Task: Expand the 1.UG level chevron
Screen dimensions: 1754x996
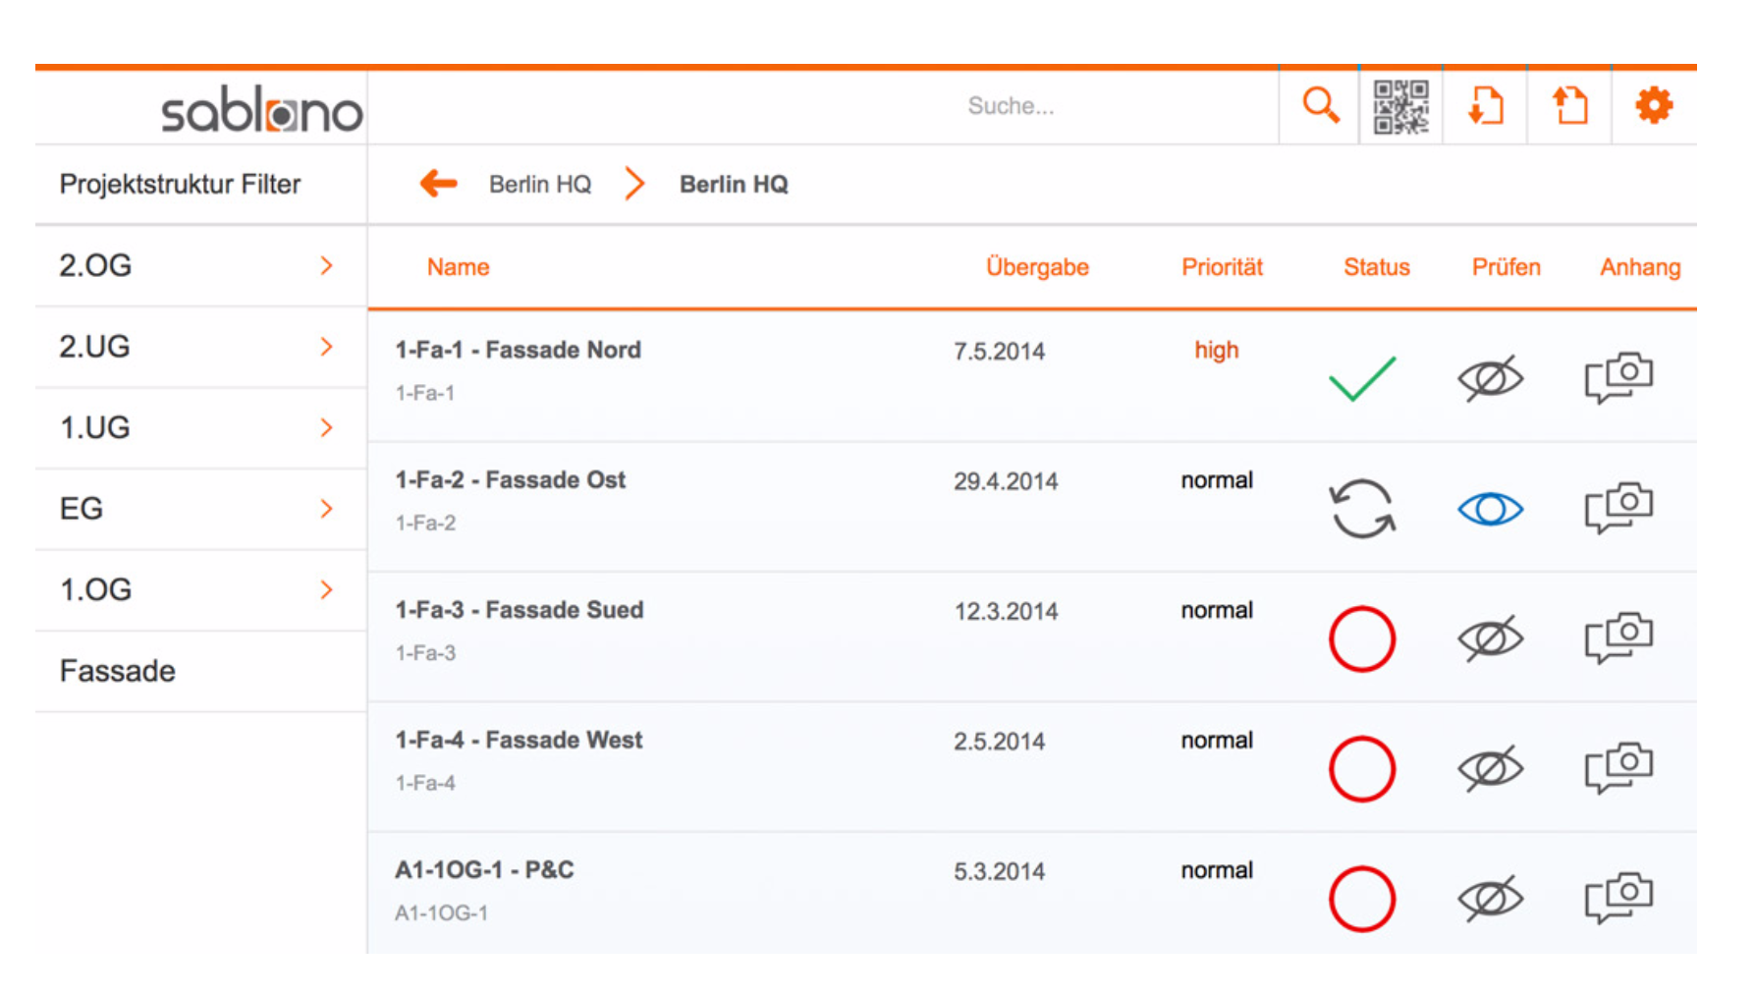Action: (x=326, y=427)
